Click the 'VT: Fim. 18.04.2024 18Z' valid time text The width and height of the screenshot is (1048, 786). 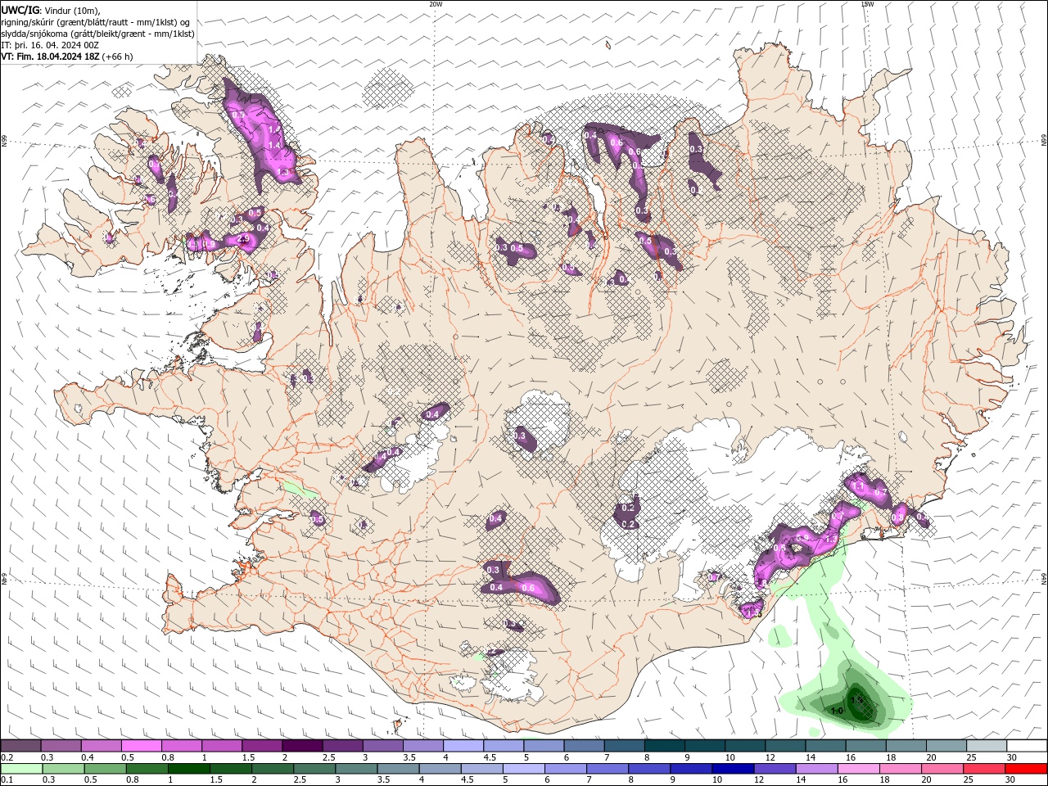tap(50, 56)
